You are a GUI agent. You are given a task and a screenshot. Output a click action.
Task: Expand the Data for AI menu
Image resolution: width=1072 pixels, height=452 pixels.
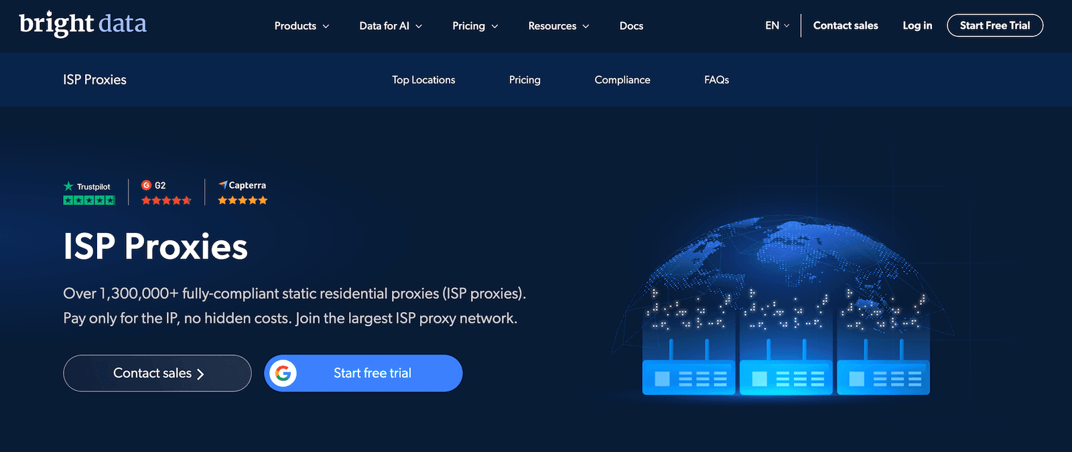pyautogui.click(x=391, y=26)
